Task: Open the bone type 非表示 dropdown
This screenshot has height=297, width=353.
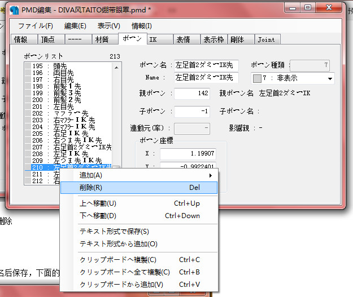Action: pos(330,78)
